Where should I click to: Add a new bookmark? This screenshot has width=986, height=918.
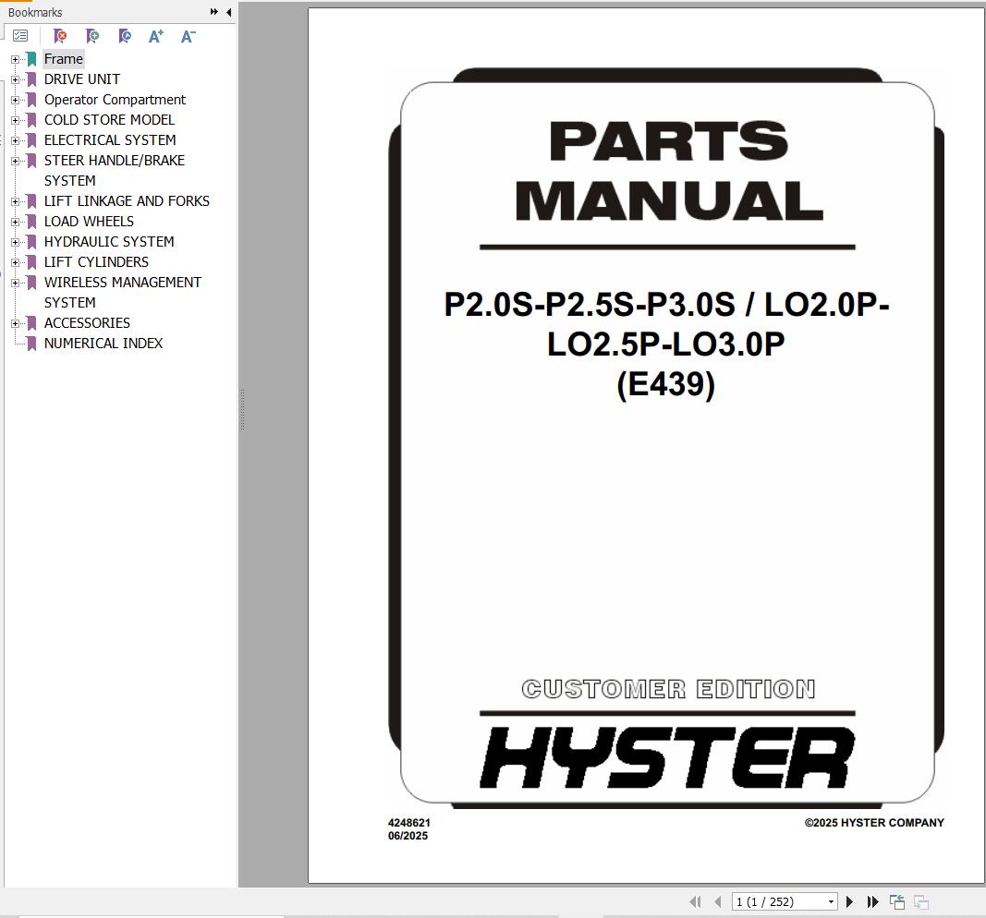(92, 36)
